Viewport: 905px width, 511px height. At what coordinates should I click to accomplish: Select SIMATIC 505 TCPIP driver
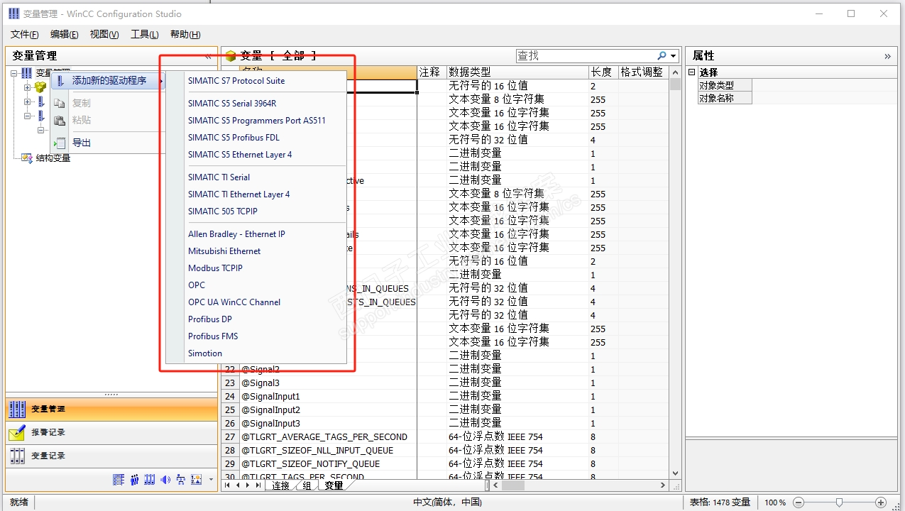pos(256,211)
